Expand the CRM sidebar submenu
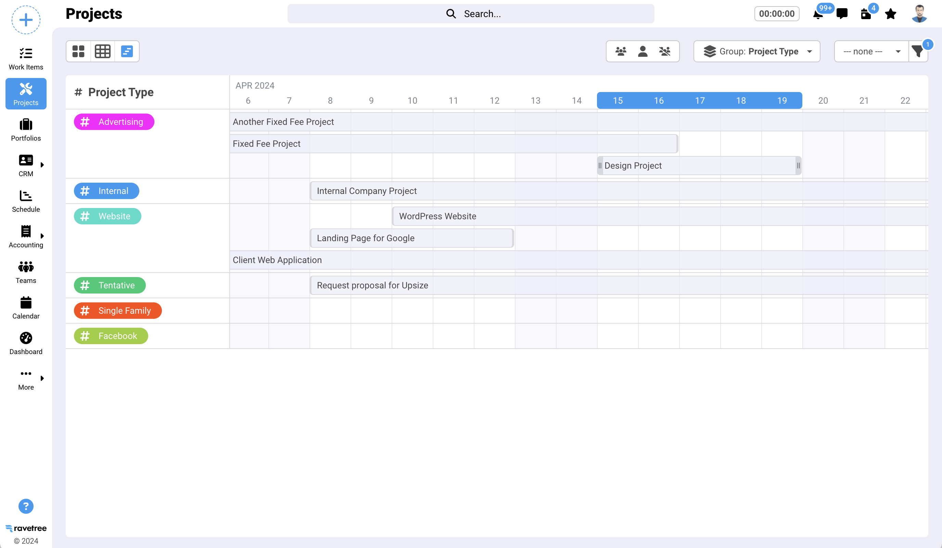This screenshot has width=942, height=548. 42,164
